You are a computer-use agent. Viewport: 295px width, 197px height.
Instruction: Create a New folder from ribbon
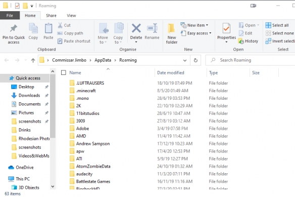(171, 34)
